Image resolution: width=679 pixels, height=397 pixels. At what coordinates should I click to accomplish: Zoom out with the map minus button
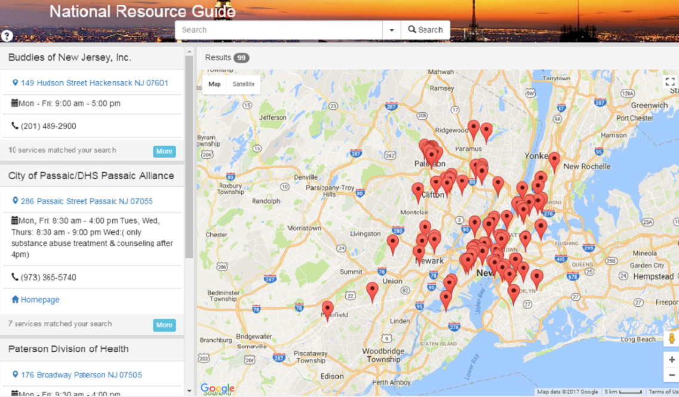[672, 376]
